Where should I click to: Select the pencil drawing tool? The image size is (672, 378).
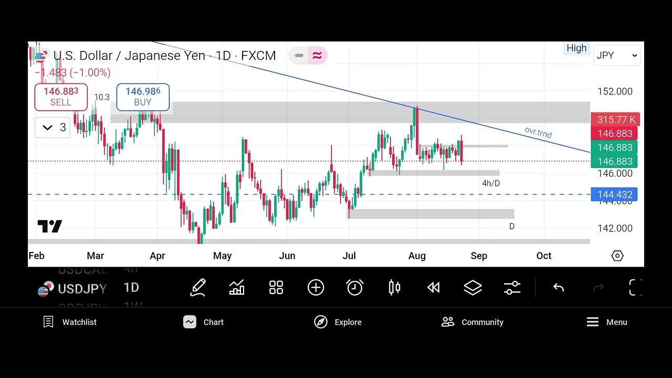(198, 288)
